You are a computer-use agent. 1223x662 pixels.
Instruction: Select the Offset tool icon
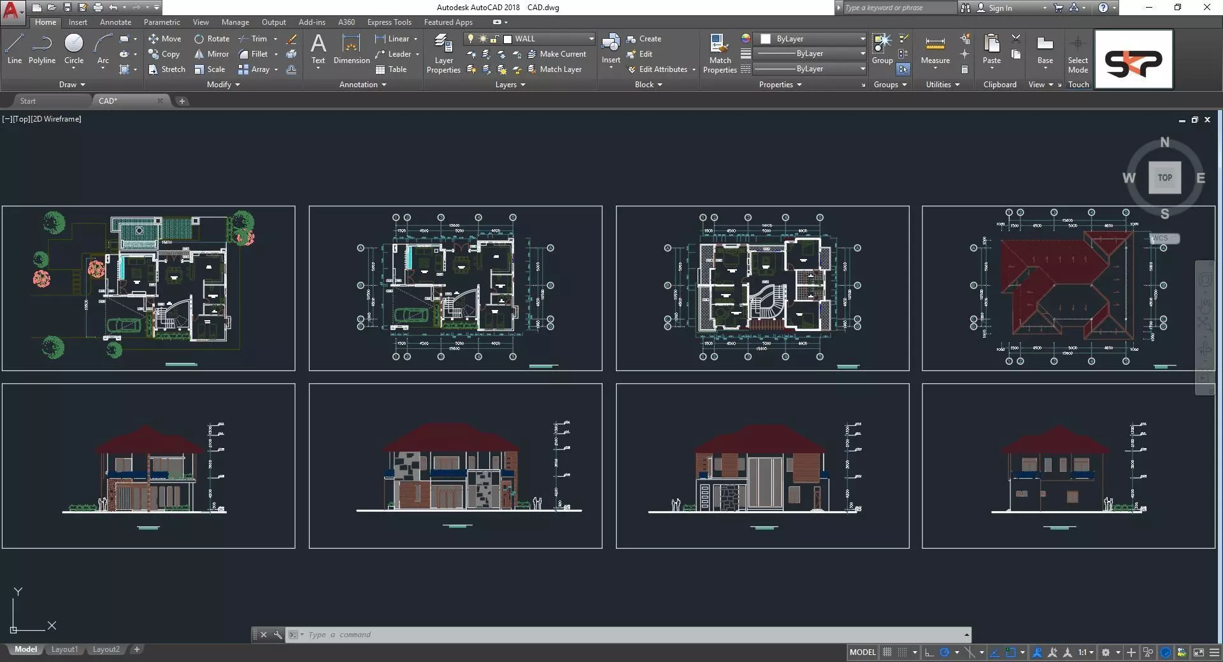tap(292, 69)
